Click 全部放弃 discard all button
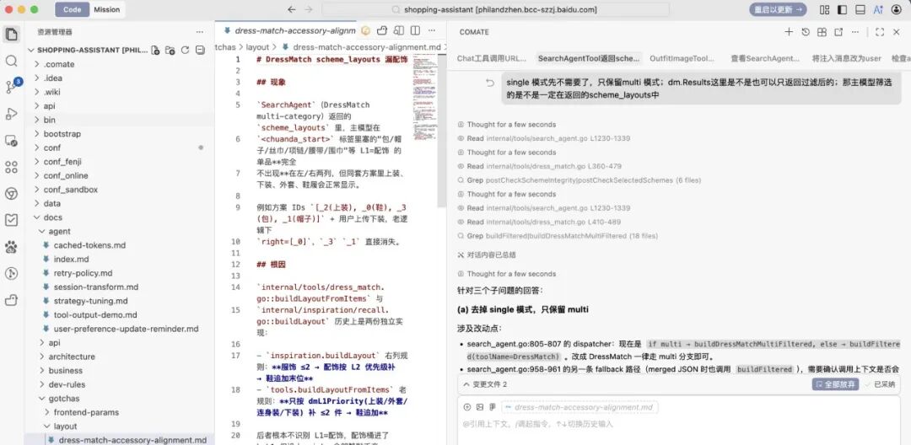 point(835,384)
